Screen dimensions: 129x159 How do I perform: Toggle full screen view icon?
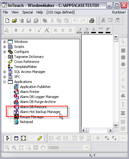click(x=23, y=138)
